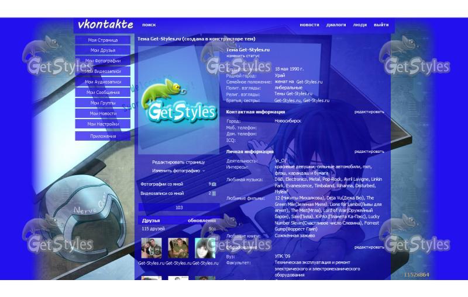Viewport: 468px width, 297px height.
Task: Open Приложения in left sidebar
Action: (103, 135)
